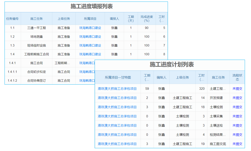Click 未提交 status for 土壤采集 row

pos(237,116)
